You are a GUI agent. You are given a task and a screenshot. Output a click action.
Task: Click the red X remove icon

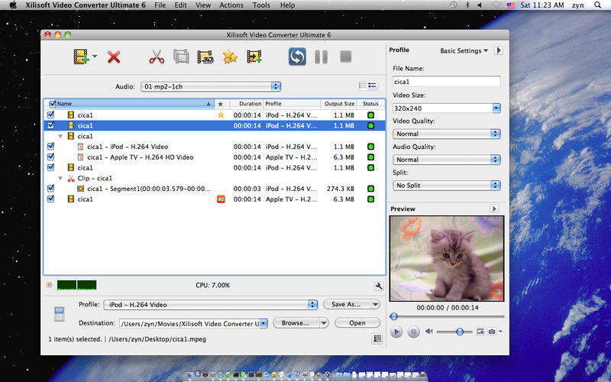(x=114, y=57)
